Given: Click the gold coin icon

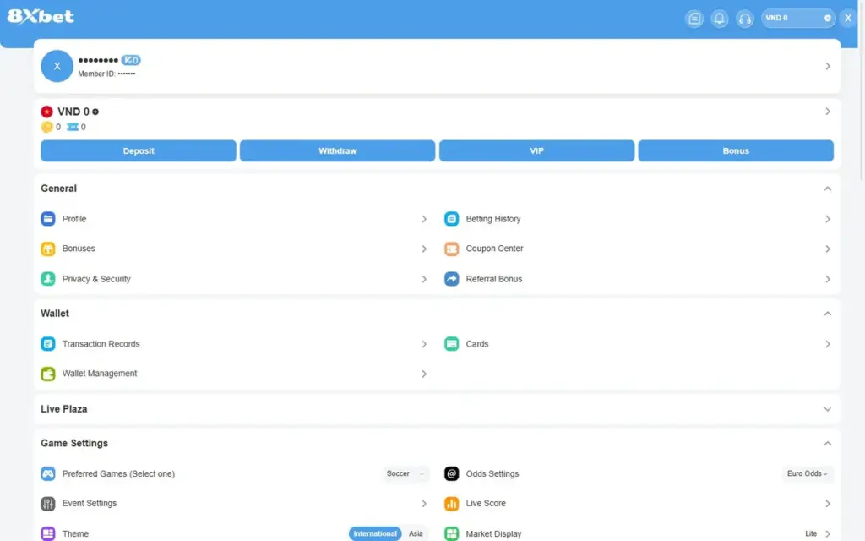Looking at the screenshot, I should [x=47, y=127].
